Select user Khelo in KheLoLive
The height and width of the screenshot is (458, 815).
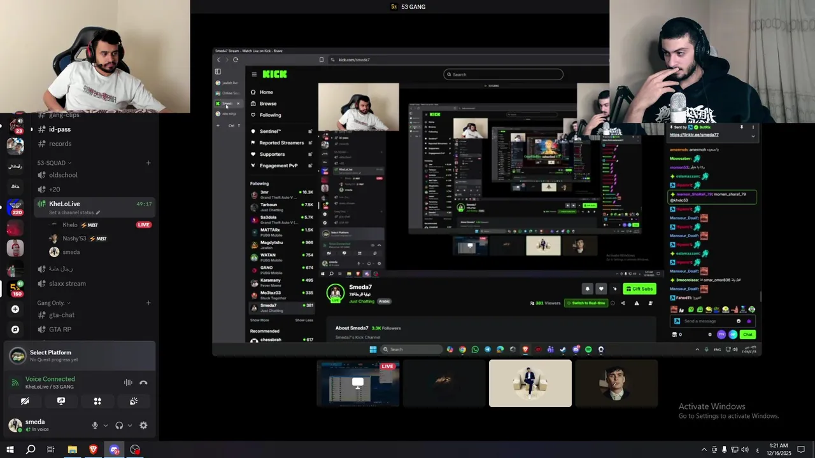coord(69,225)
